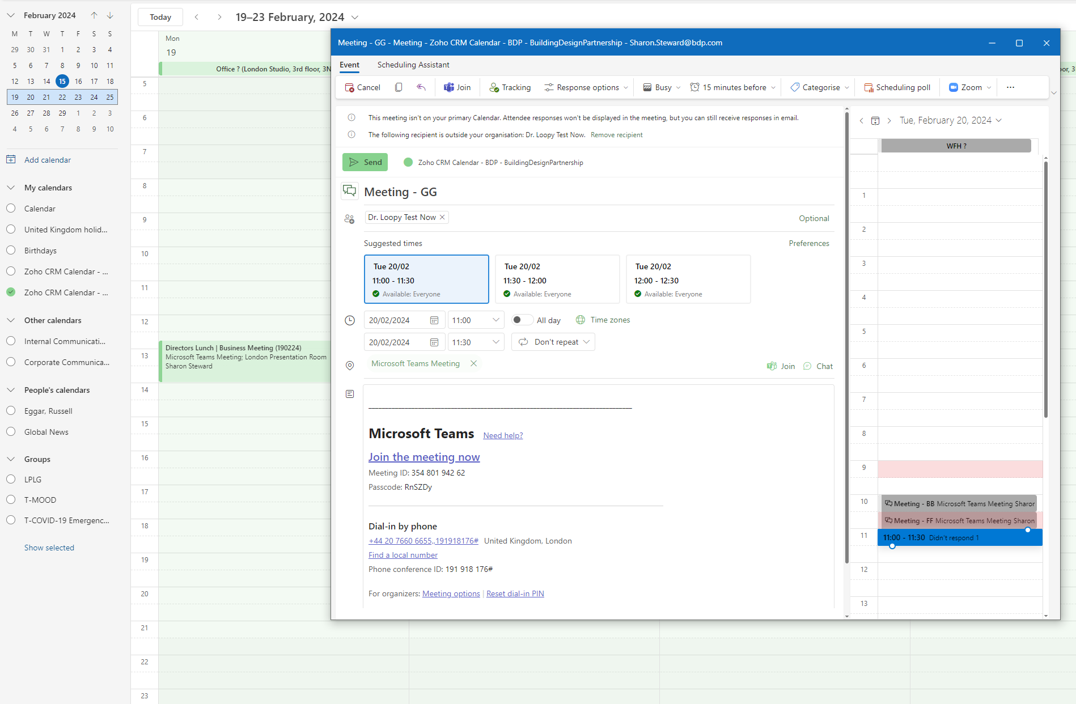Image resolution: width=1076 pixels, height=704 pixels.
Task: Enable Eggar, Russell calendar
Action: pyautogui.click(x=11, y=411)
